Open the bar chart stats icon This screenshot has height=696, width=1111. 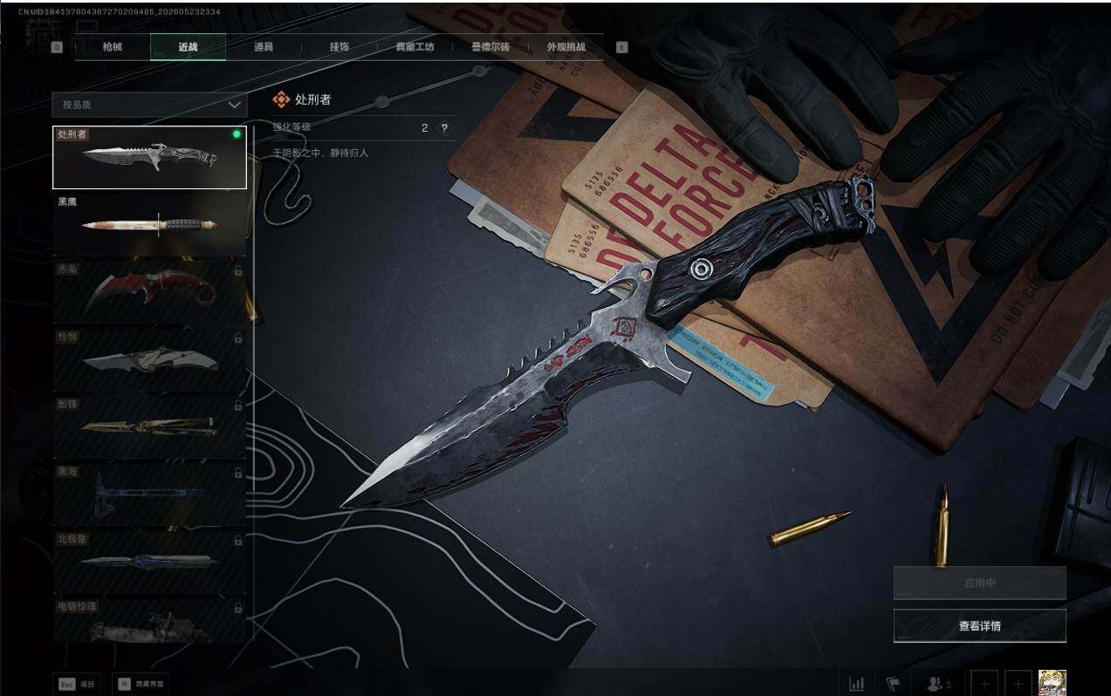click(x=856, y=684)
